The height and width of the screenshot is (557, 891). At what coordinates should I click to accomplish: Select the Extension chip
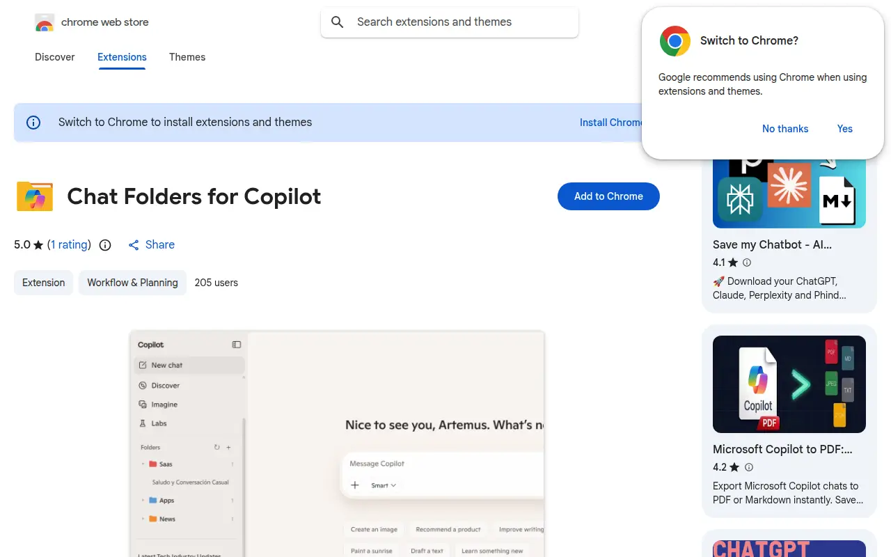[43, 283]
